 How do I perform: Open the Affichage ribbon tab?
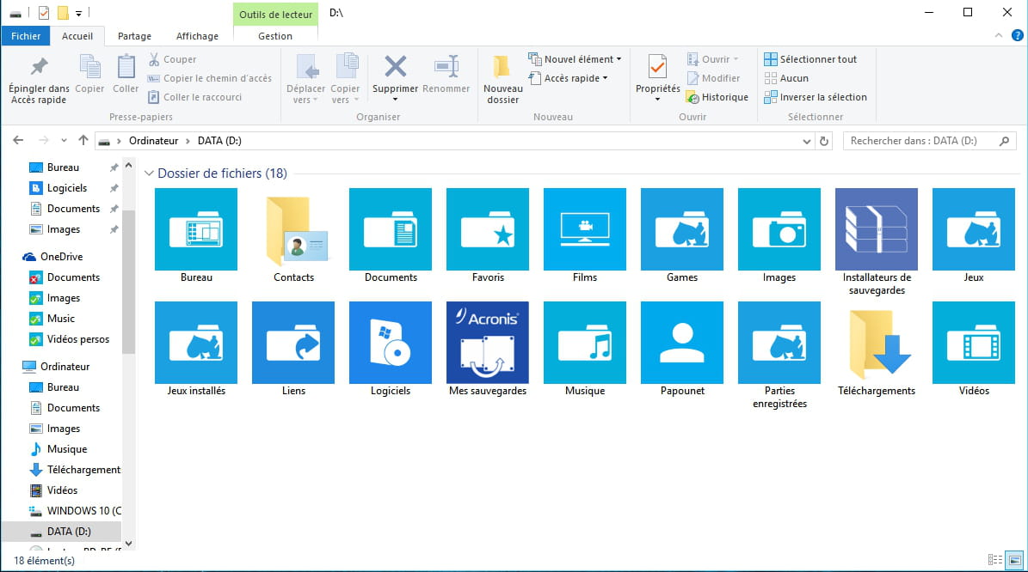(x=197, y=36)
